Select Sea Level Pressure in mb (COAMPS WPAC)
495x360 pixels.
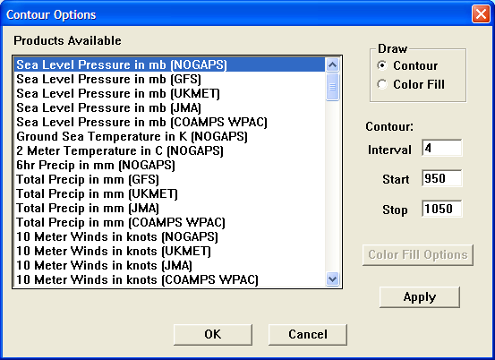[169, 122]
